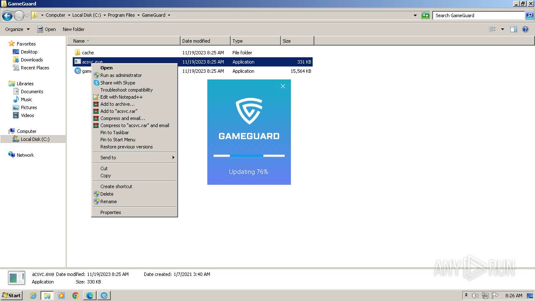This screenshot has width=535, height=301.
Task: Open recent pages dropdown near Back button
Action: (27, 15)
